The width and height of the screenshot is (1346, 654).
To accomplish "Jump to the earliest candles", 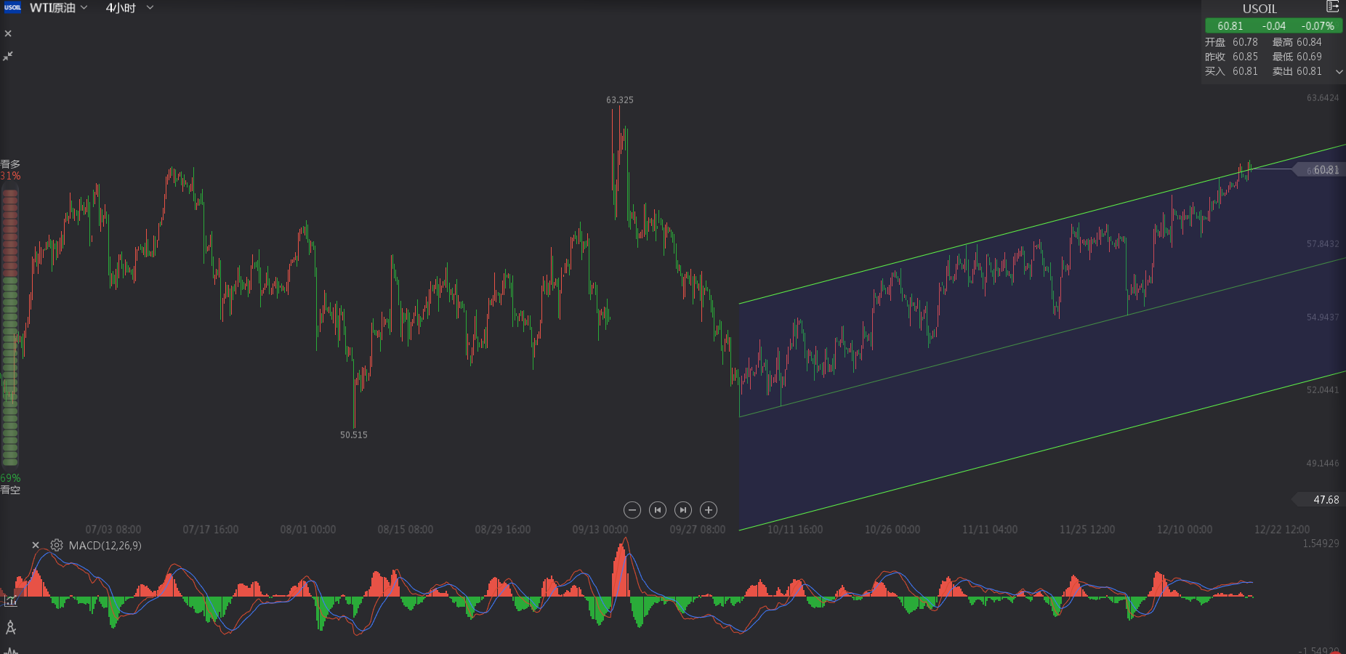I will (x=658, y=510).
